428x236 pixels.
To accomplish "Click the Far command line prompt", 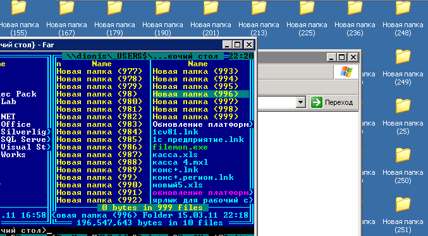I will pos(26,230).
